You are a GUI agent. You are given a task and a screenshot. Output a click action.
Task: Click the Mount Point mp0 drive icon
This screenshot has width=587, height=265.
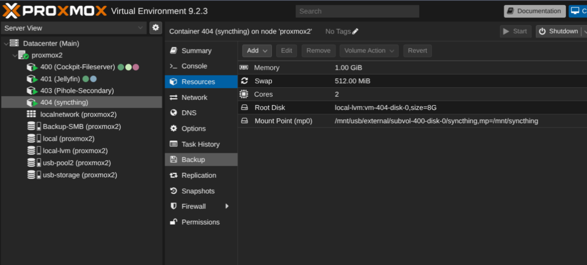coord(244,121)
